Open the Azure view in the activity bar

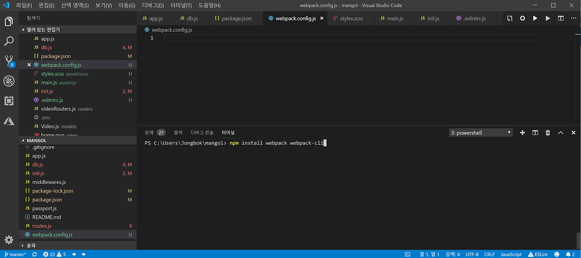(9, 121)
